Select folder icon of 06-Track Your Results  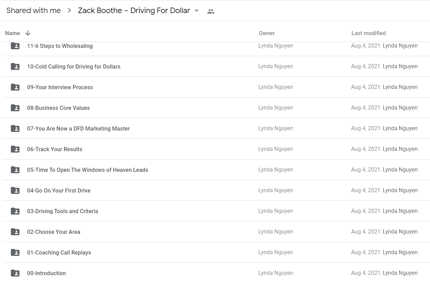15,149
